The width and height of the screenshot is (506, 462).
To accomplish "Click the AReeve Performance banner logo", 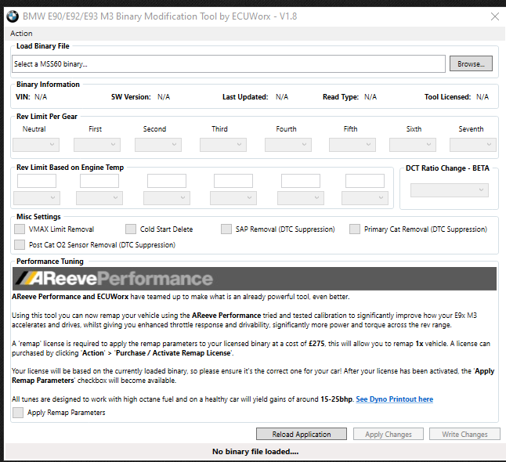I will pyautogui.click(x=115, y=279).
